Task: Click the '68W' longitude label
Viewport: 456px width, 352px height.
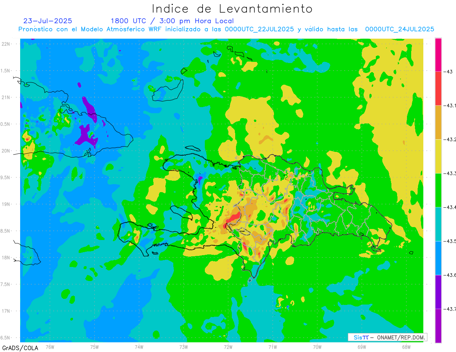Action: click(406, 347)
